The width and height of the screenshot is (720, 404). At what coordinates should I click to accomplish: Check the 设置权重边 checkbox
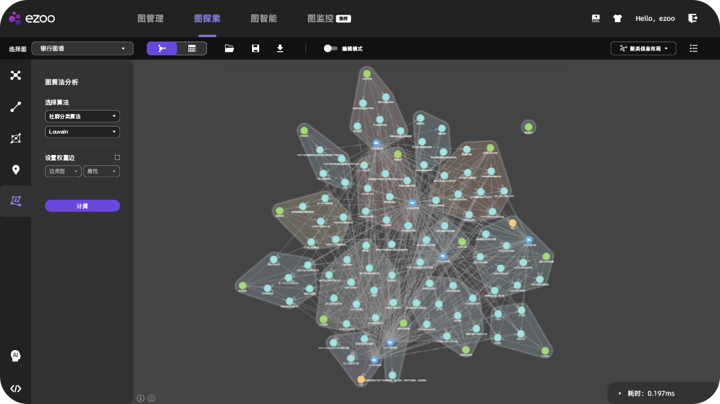click(x=117, y=158)
